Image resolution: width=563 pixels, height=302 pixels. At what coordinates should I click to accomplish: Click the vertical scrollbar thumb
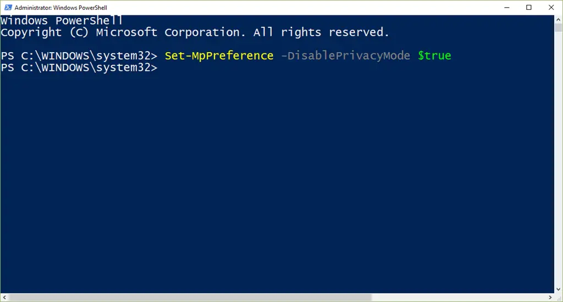559,27
